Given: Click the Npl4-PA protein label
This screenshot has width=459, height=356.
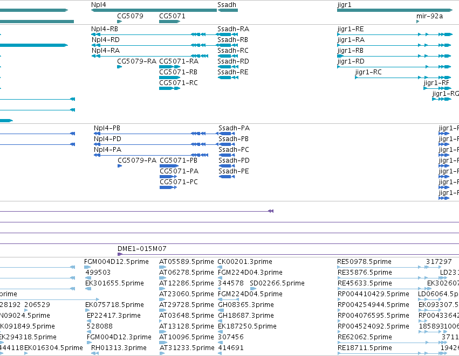Looking at the screenshot, I should click(x=107, y=150).
